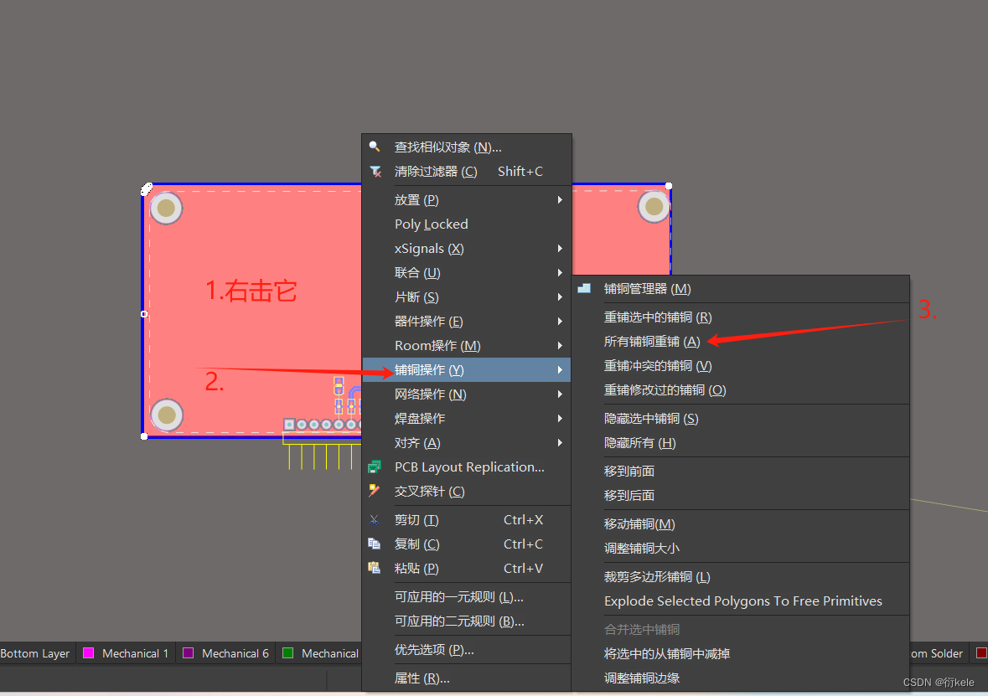Select 移到前面 menu entry
This screenshot has width=988, height=696.
pos(741,472)
